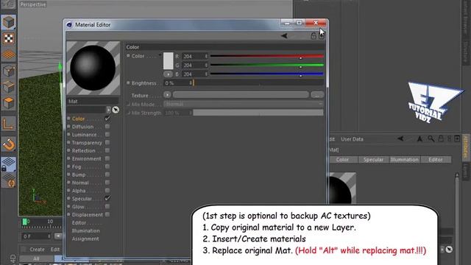
Task: Click the lock icon in Material Editor header
Action: 314,36
